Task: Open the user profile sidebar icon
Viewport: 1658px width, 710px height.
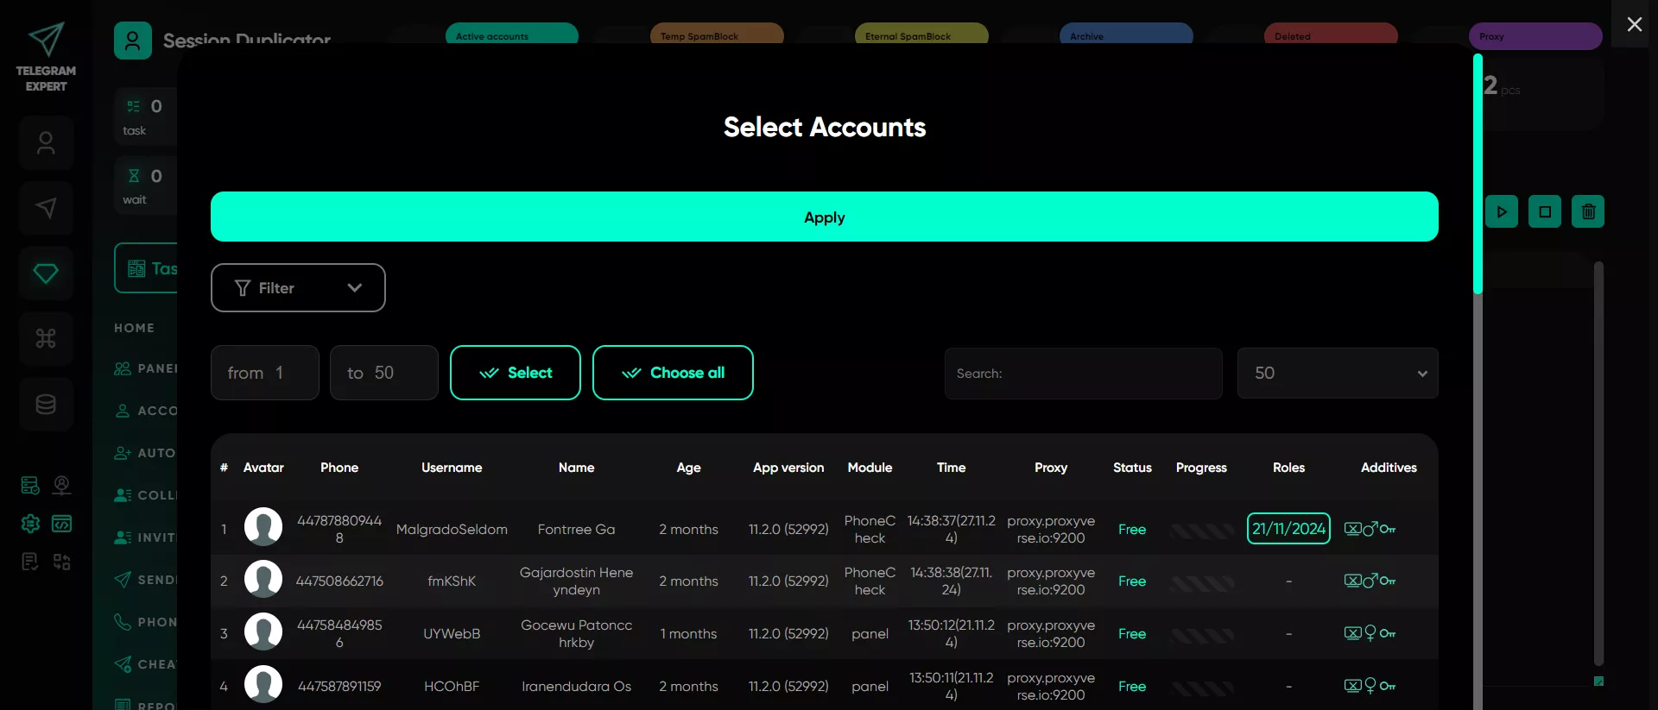Action: [x=46, y=142]
